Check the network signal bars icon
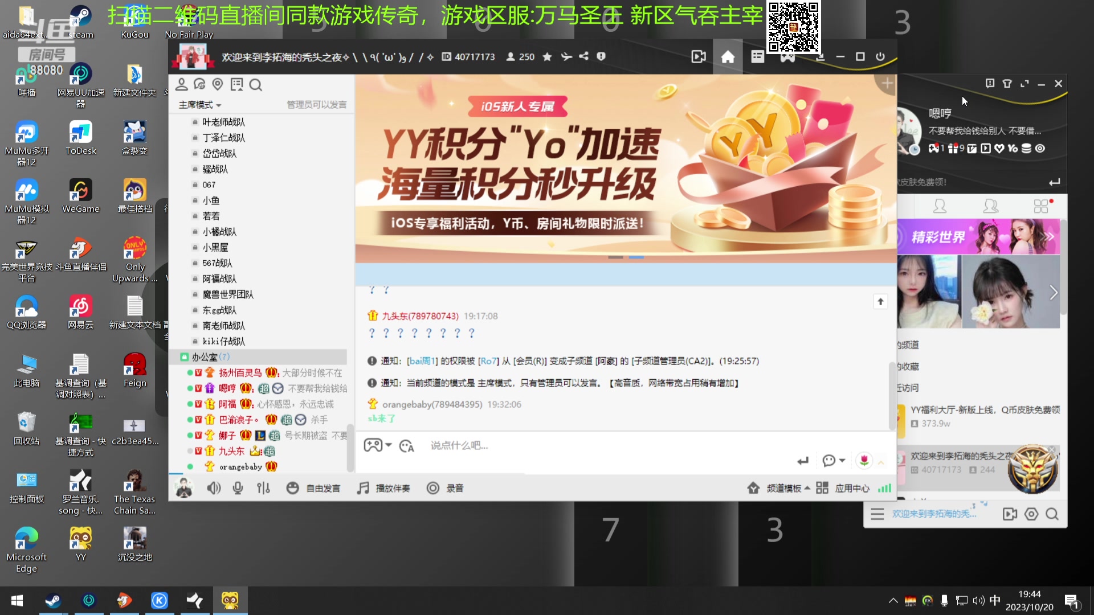This screenshot has height=615, width=1094. point(884,488)
